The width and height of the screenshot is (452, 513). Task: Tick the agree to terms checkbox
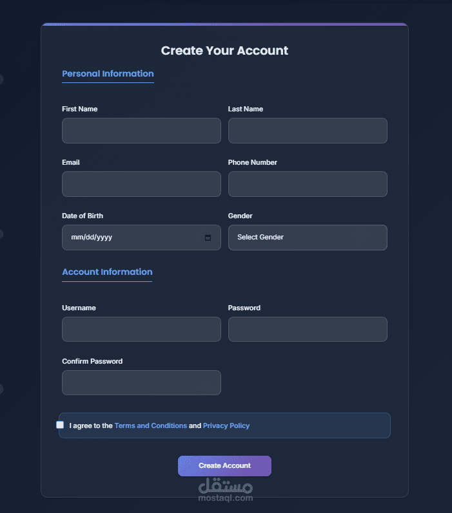60,425
